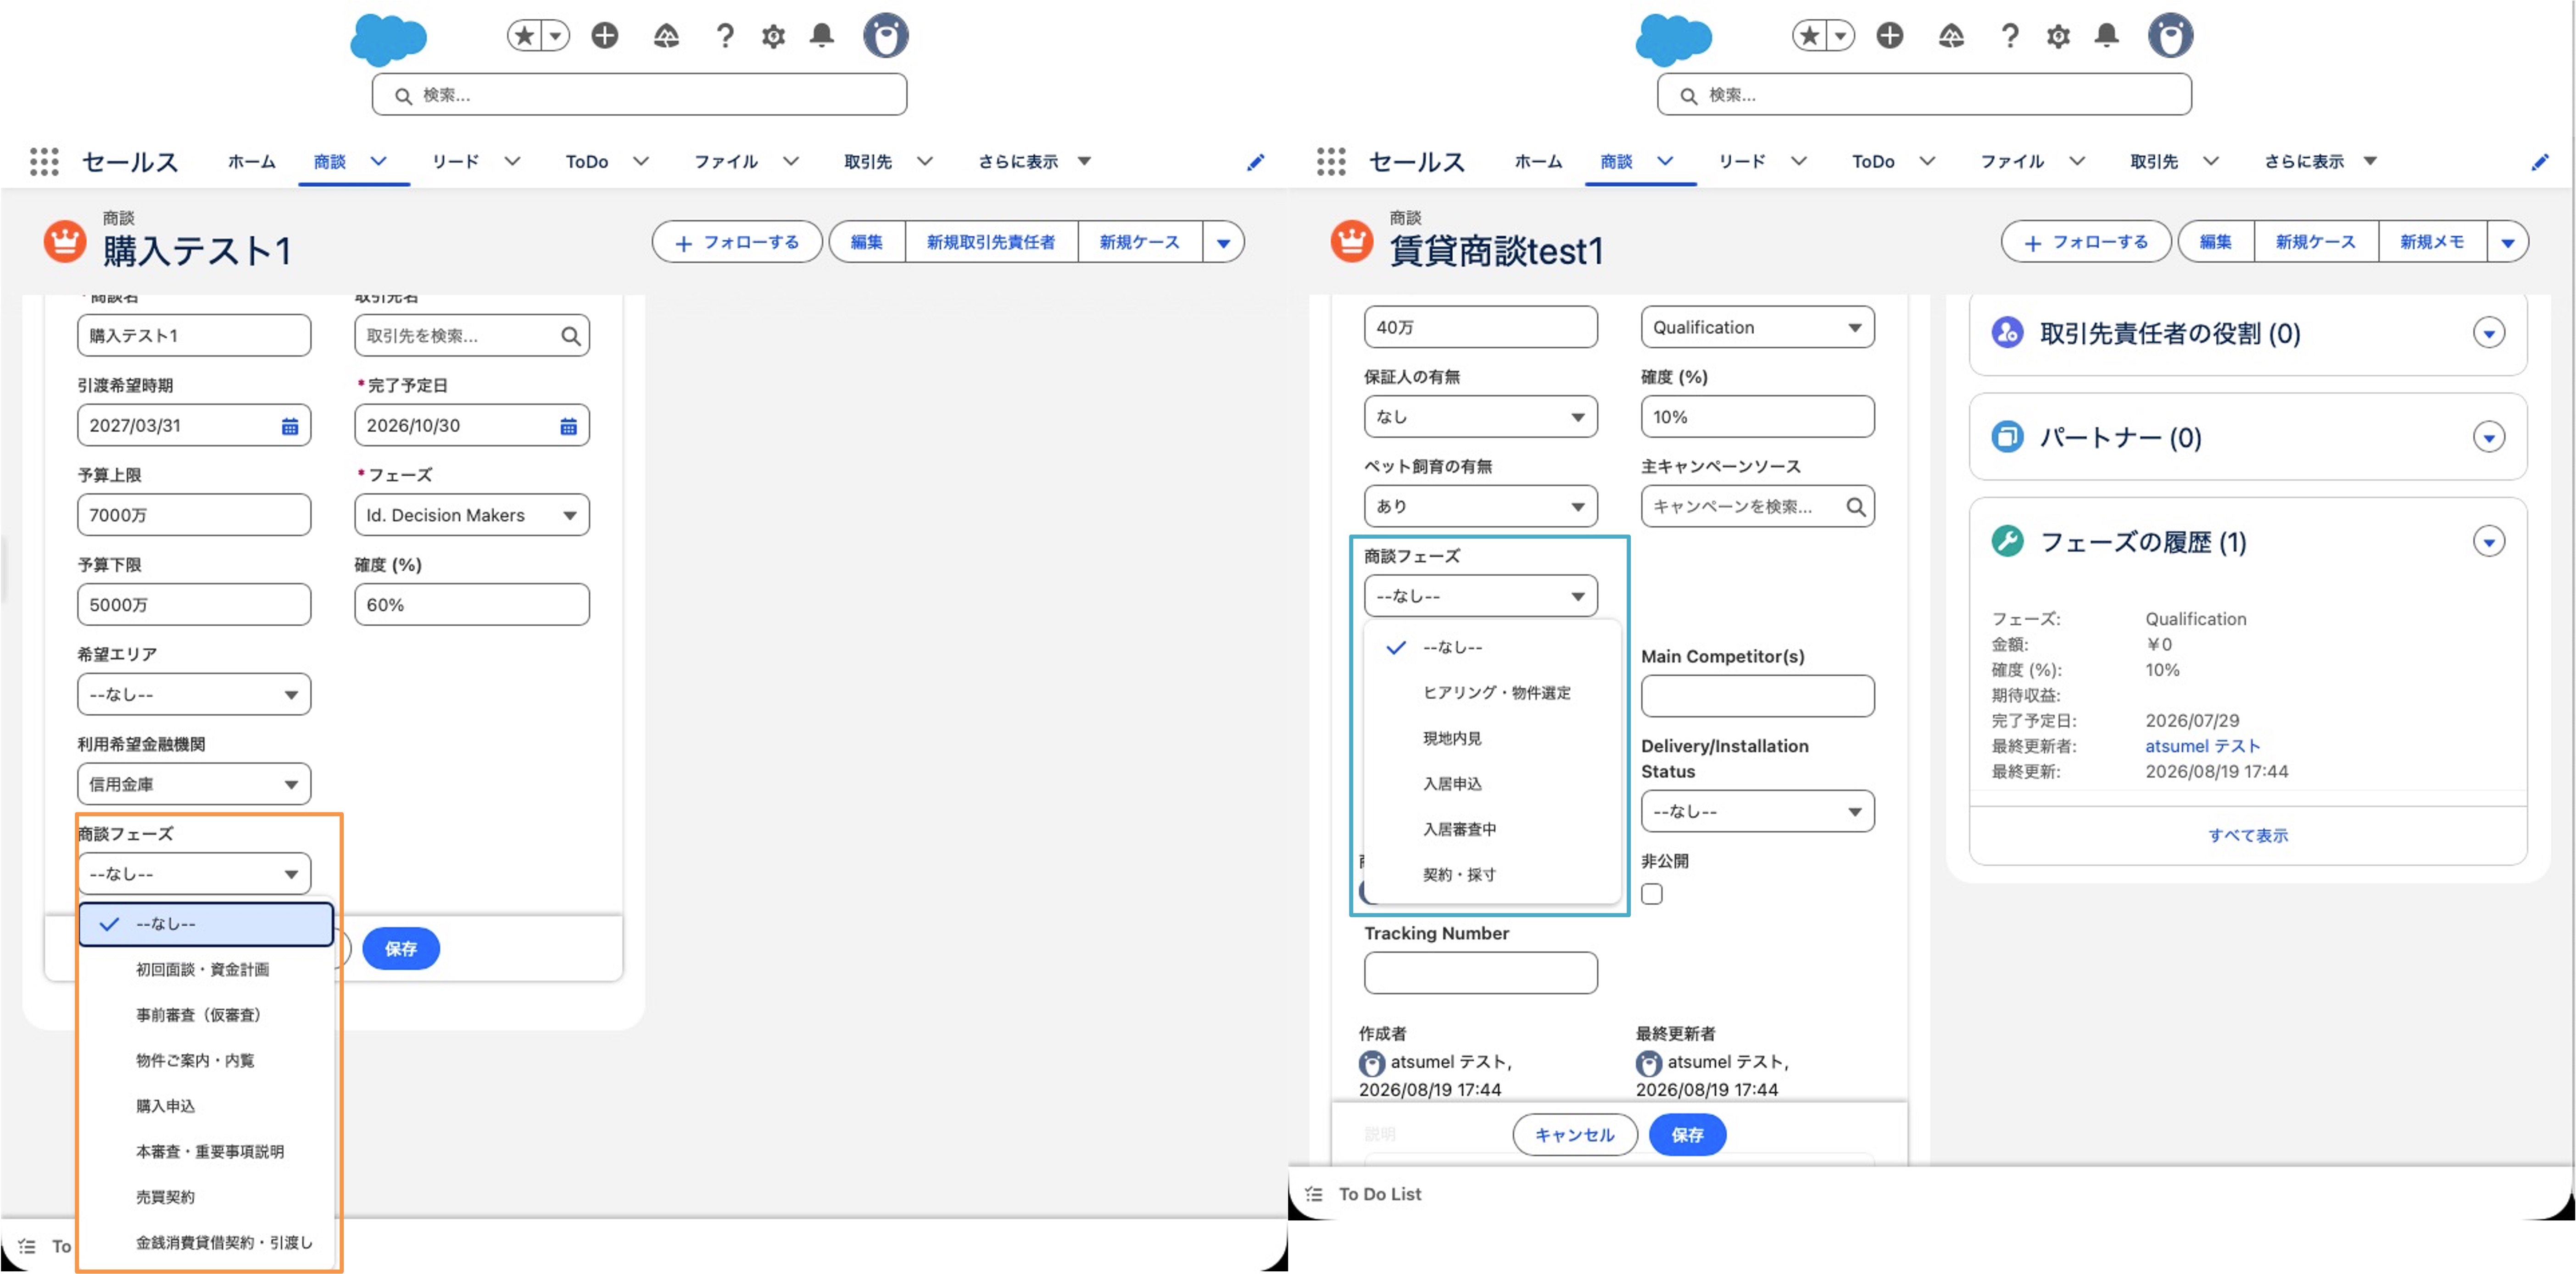Click favorites star in right window

point(1809,36)
